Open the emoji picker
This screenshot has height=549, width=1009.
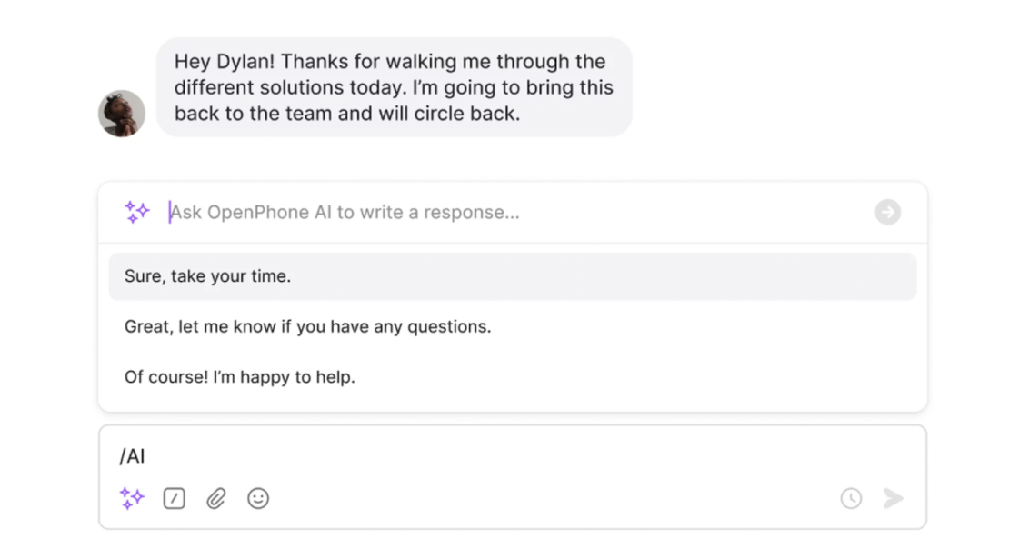point(257,498)
